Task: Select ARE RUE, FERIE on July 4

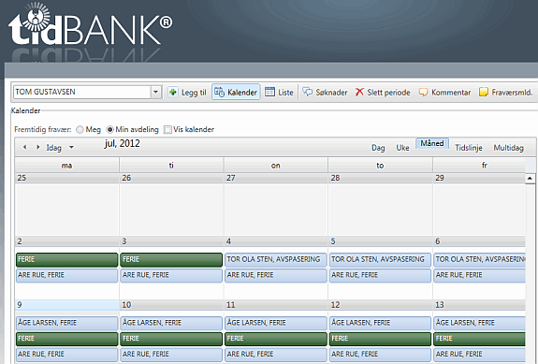Action: coord(275,275)
